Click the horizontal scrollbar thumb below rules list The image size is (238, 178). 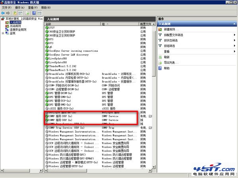point(68,170)
